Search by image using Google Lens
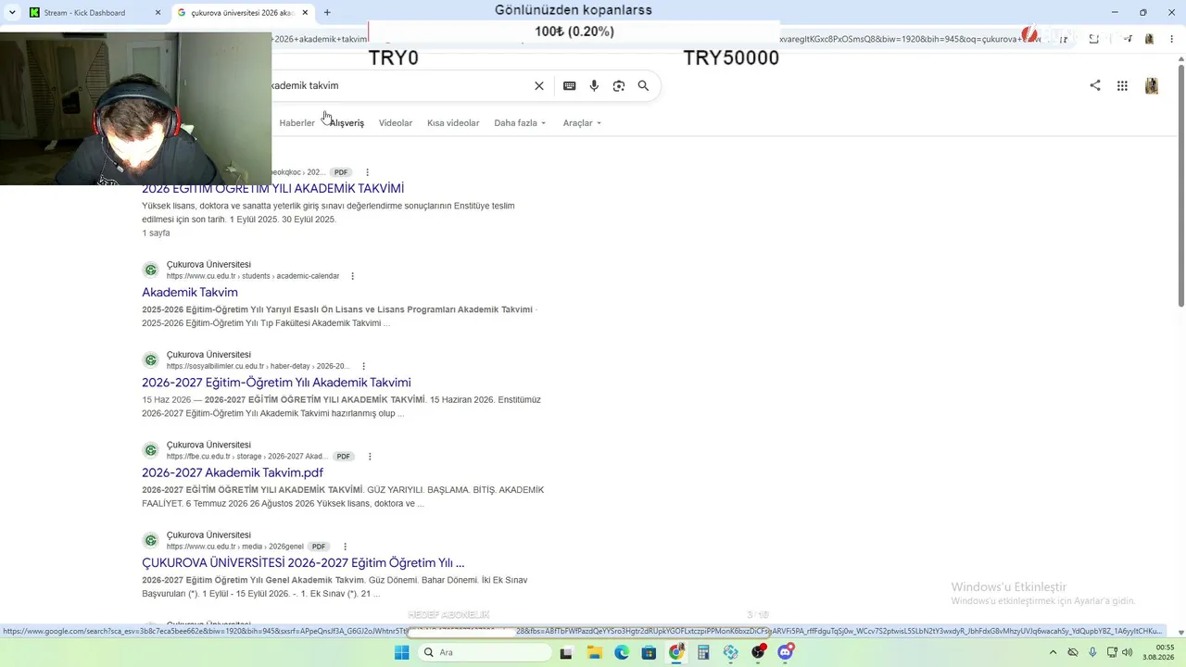1186x667 pixels. coord(619,86)
